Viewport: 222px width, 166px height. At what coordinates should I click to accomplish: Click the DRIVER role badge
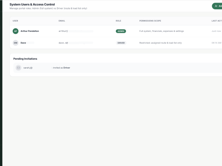[x=121, y=43]
